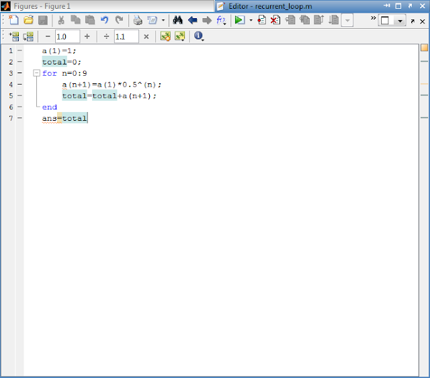This screenshot has height=378, width=430.
Task: Toggle the breakpoint dash on line 4
Action: coord(19,85)
